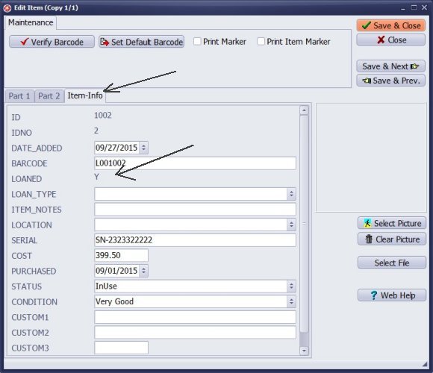Click Save & Close
Image resolution: width=433 pixels, height=373 pixels.
390,25
